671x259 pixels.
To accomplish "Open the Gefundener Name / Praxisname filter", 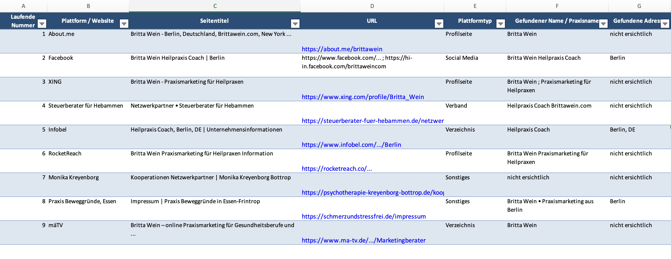I will coord(603,24).
